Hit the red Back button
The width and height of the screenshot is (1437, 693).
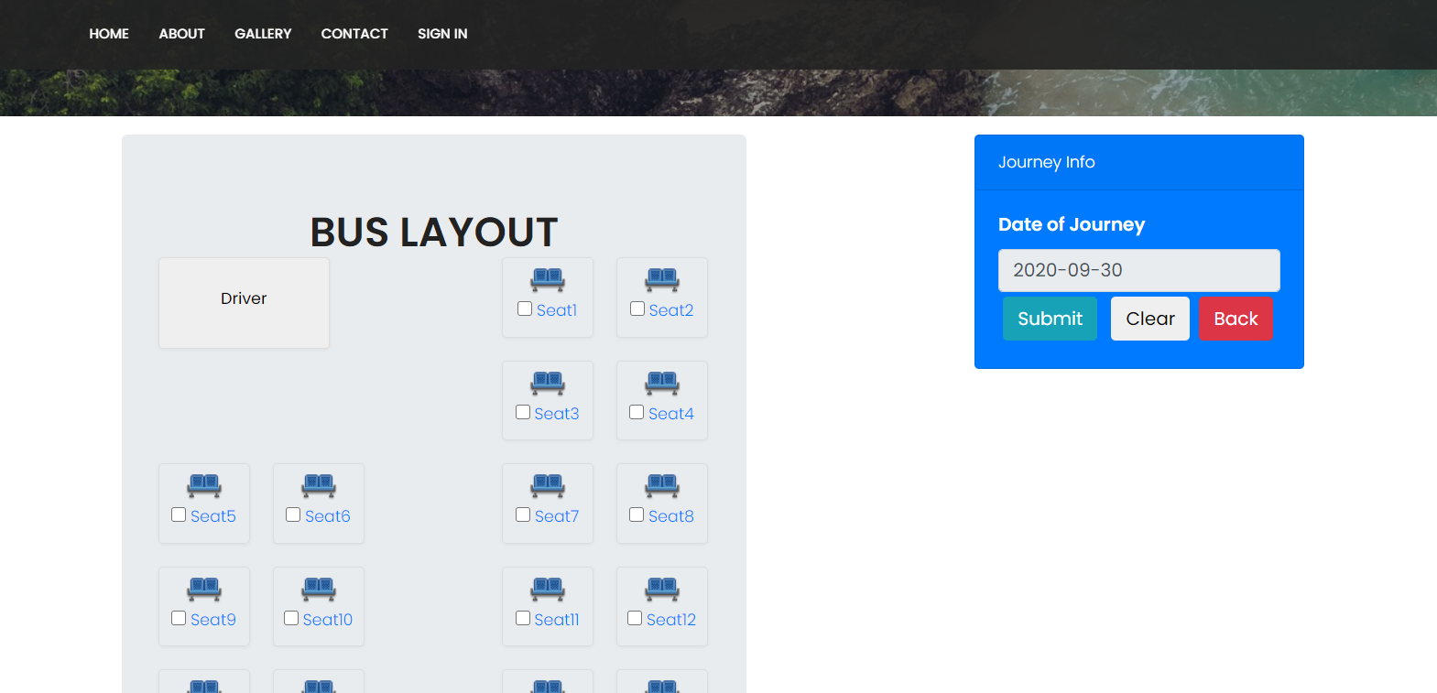pos(1236,319)
